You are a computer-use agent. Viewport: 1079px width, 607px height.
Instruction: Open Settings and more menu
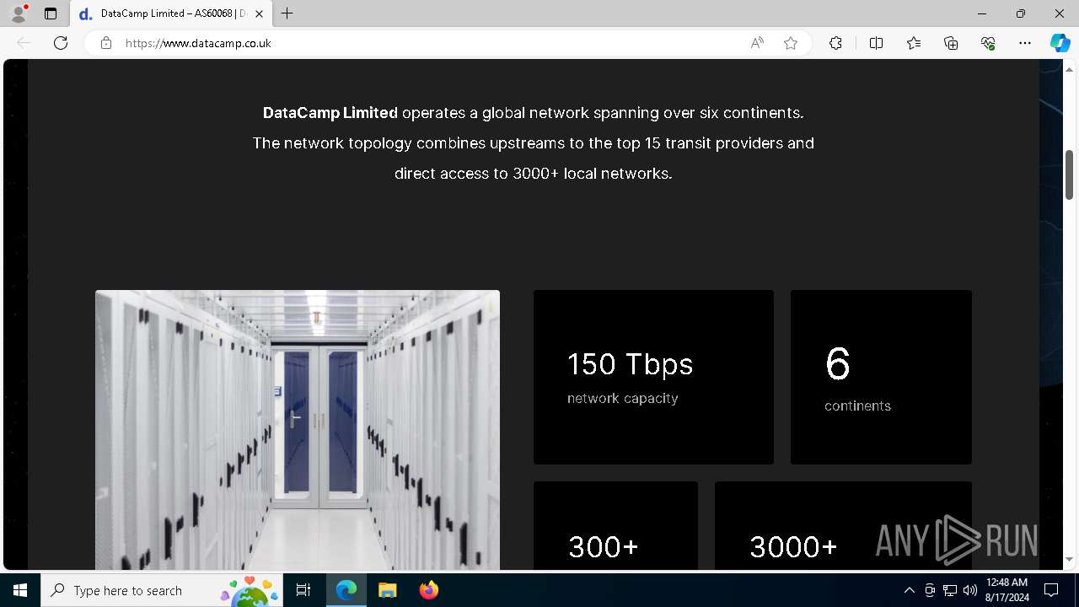[x=1025, y=43]
